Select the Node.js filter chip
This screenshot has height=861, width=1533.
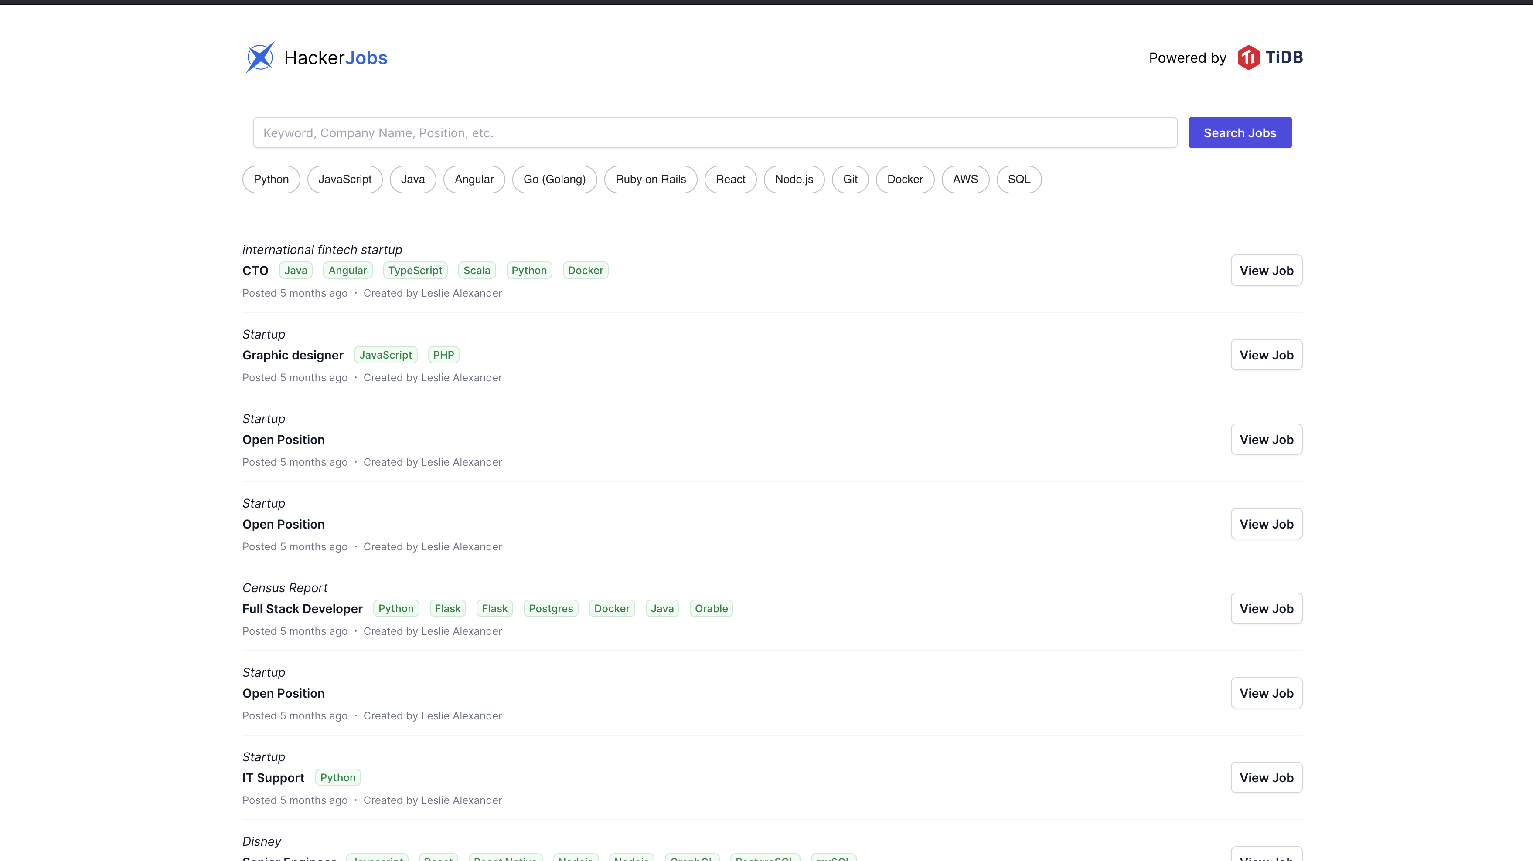pyautogui.click(x=794, y=180)
